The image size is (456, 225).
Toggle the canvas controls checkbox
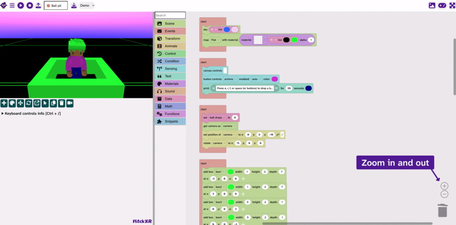[x=225, y=70]
